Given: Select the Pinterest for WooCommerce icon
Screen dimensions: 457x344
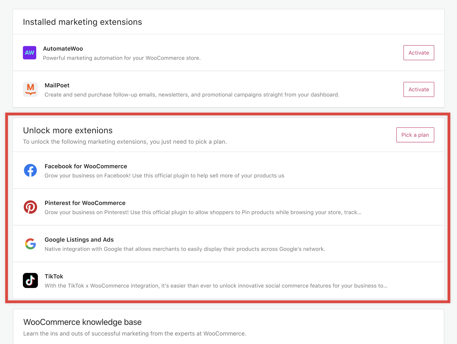Looking at the screenshot, I should pos(30,207).
